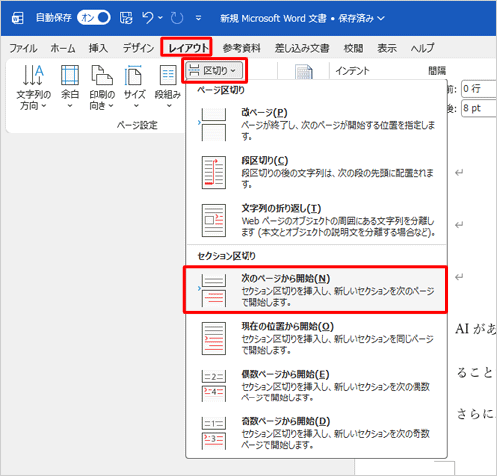Click the spacing after 8 pt field

479,108
